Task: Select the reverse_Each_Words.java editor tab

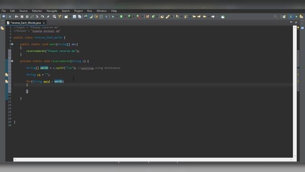Action: tap(26, 23)
